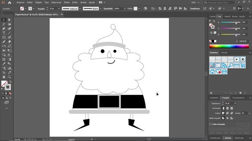Select the Direct Selection tool
This screenshot has width=252, height=141.
point(9,20)
